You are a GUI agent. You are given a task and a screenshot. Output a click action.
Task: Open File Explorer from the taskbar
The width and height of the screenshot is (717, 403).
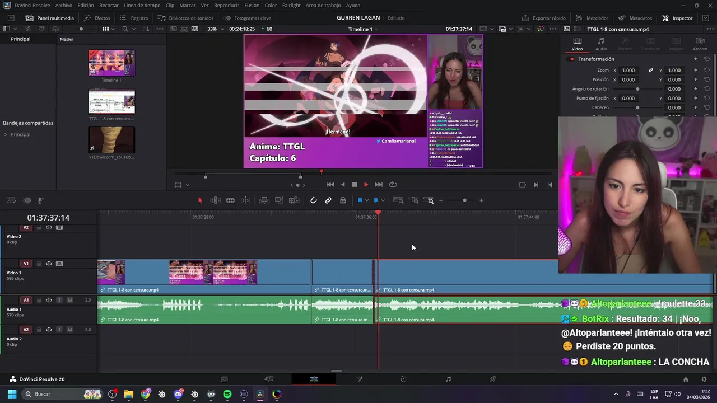129,394
